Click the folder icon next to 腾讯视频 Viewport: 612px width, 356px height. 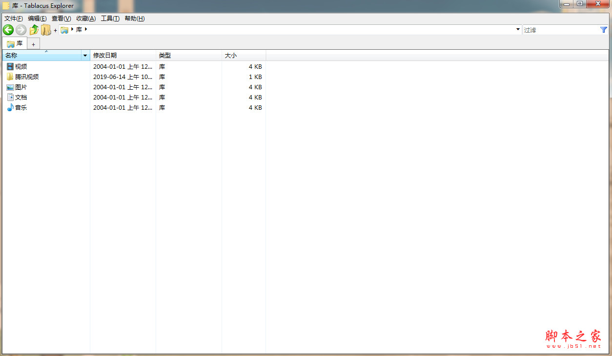pos(11,77)
